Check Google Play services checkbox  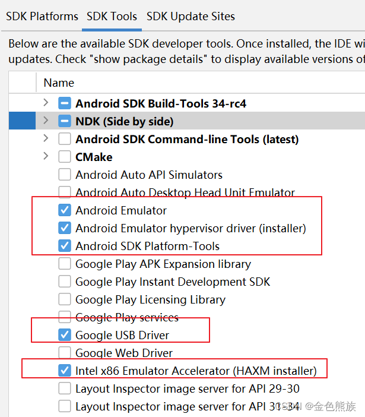click(x=65, y=317)
